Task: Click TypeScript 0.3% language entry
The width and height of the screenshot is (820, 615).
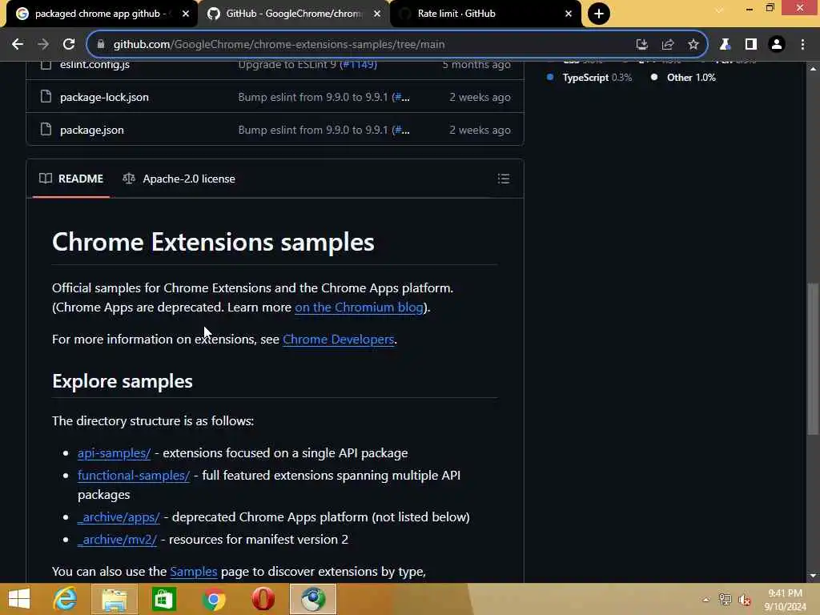Action: point(590,78)
